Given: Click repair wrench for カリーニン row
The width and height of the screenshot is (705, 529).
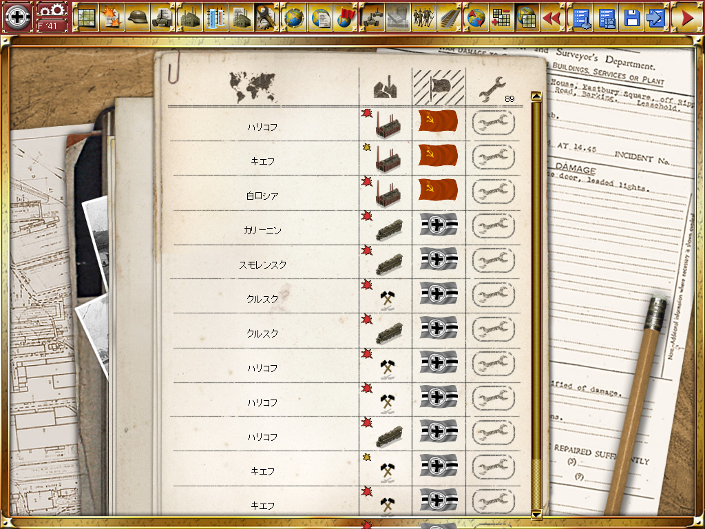Looking at the screenshot, I should tap(493, 226).
